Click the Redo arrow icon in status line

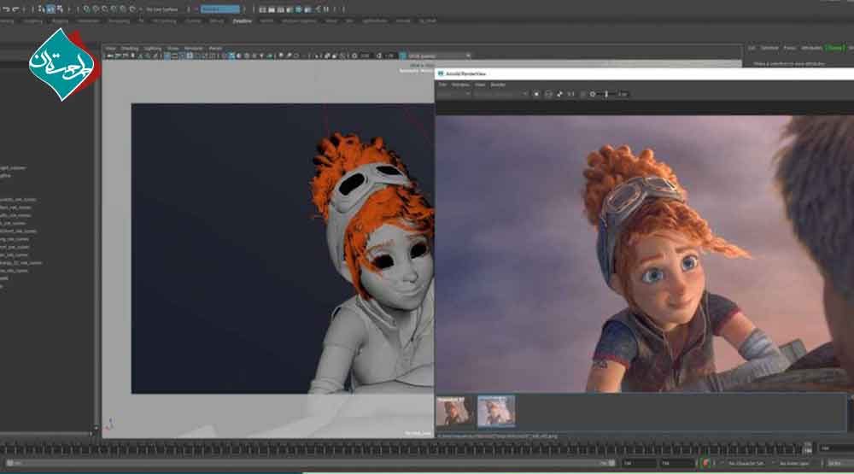click(15, 9)
